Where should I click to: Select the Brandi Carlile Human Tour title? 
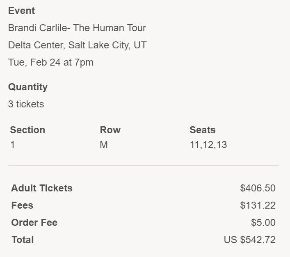[77, 28]
